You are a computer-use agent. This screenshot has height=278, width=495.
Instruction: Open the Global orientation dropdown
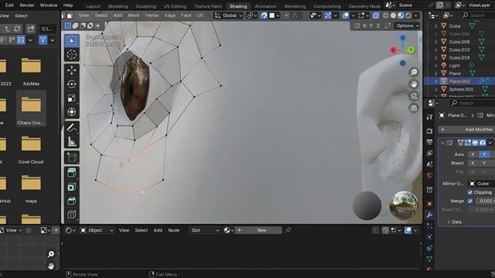coord(229,15)
